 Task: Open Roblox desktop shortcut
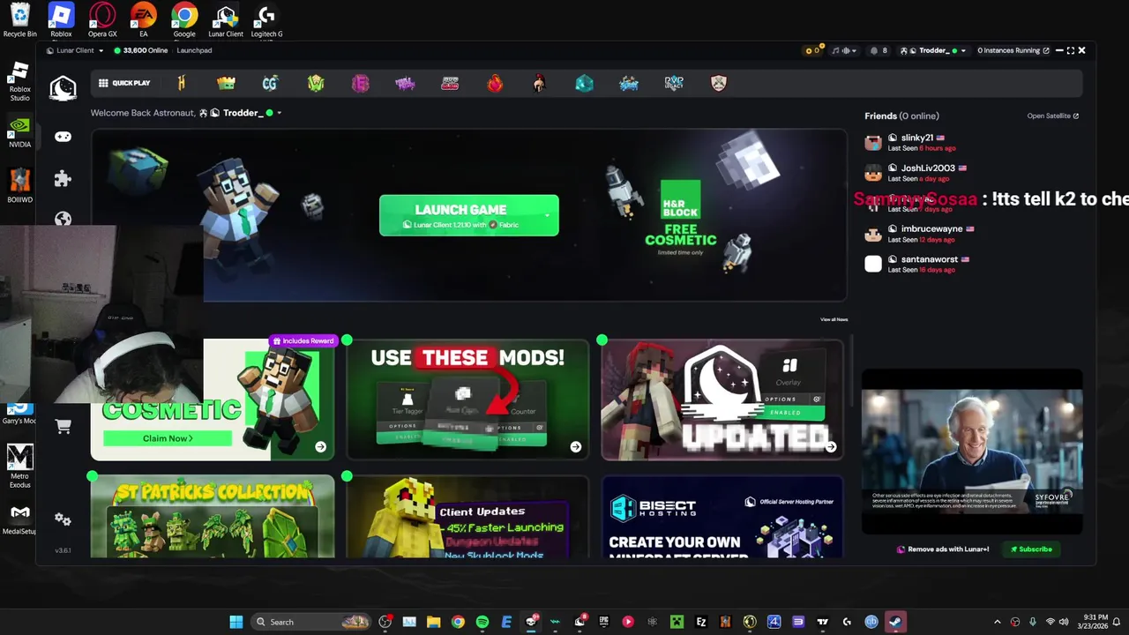point(61,20)
